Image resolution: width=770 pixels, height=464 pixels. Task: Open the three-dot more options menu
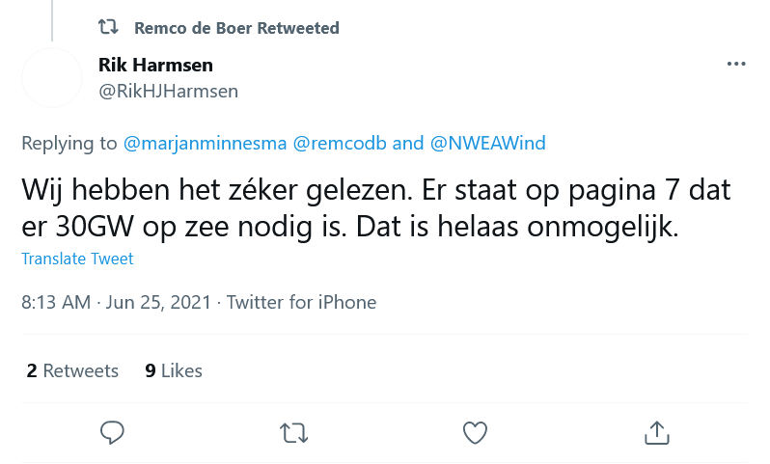(x=736, y=65)
